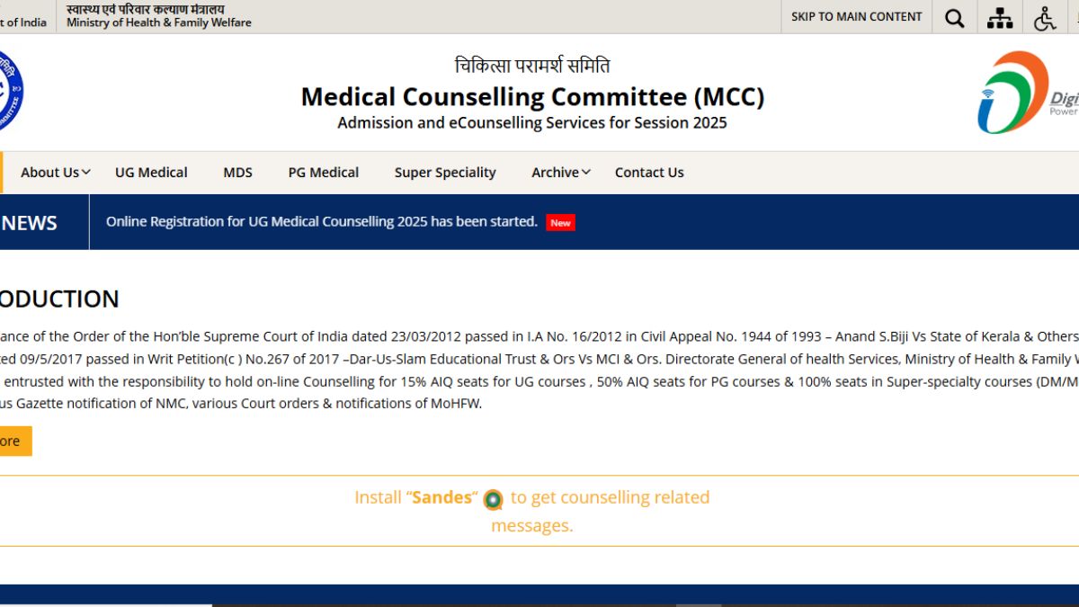Select the MCC circular logo emblem
The image size is (1079, 607).
[7, 90]
